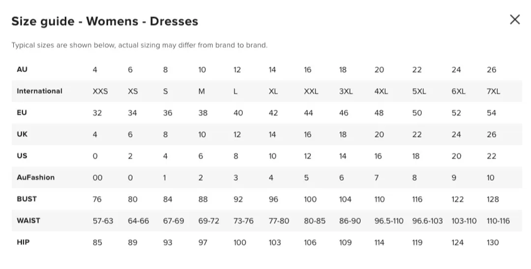Select the 3XL international size cell

click(346, 91)
